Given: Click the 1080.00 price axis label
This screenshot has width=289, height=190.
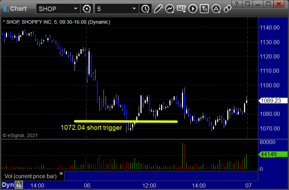Looking at the screenshot, I should 269,114.
